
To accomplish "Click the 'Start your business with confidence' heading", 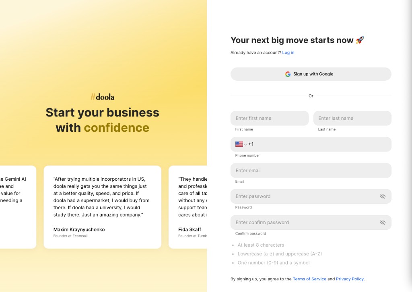I will point(103,120).
